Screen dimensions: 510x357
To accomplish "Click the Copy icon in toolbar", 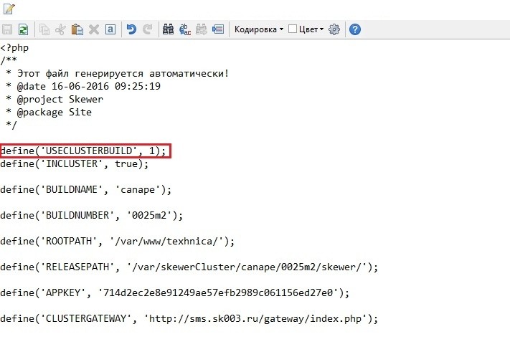I will 44,29.
